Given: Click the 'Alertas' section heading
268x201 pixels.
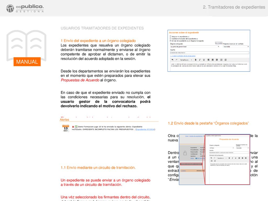Looking at the screenshot, I should (x=64, y=120).
